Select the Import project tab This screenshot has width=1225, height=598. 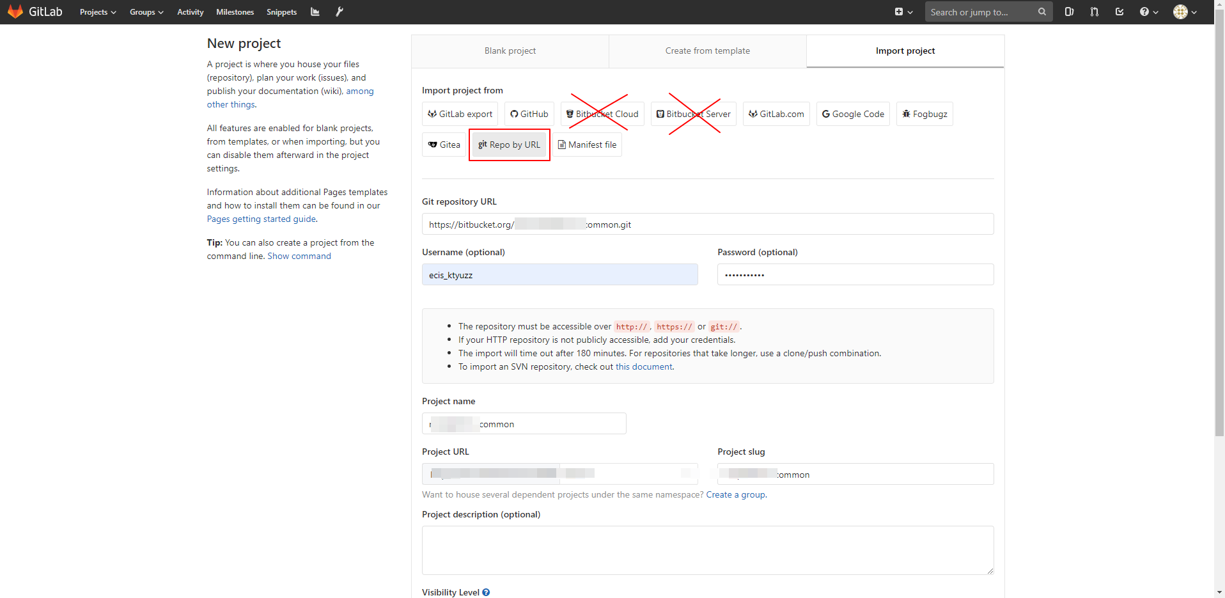pos(905,51)
